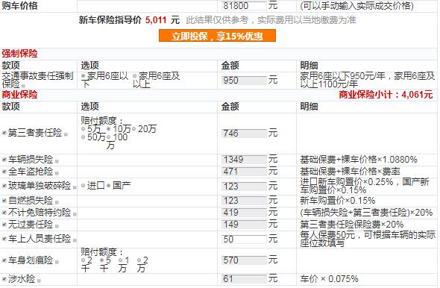Toggle 第三者责任险 checkbox
The height and width of the screenshot is (288, 440).
coord(4,133)
